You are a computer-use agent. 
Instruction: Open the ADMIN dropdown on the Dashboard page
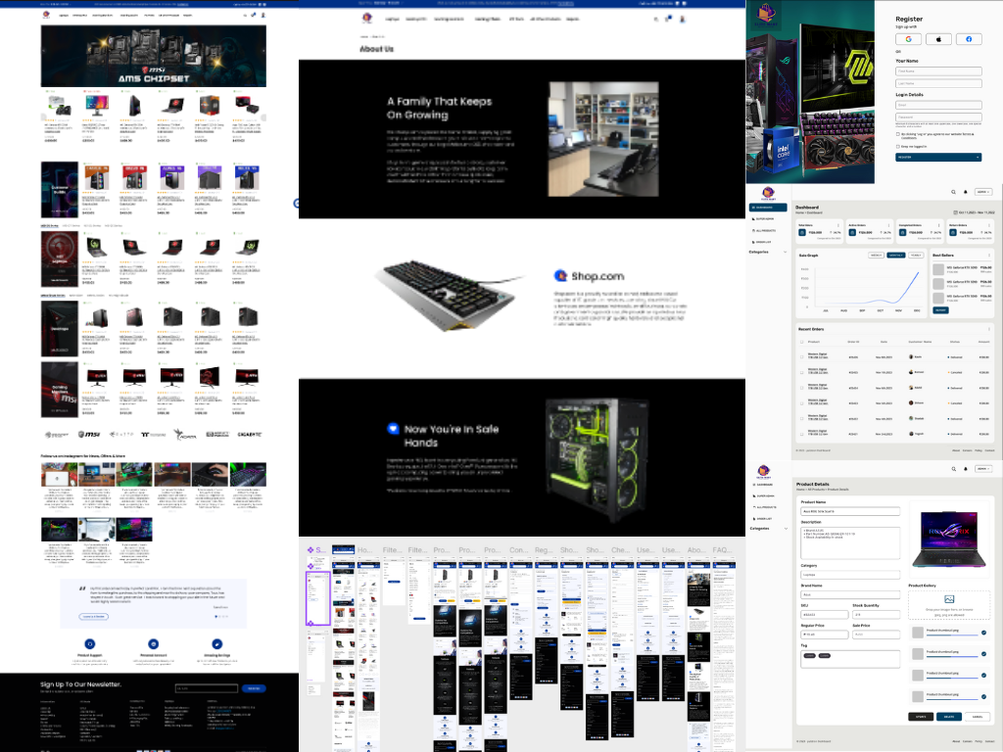983,192
